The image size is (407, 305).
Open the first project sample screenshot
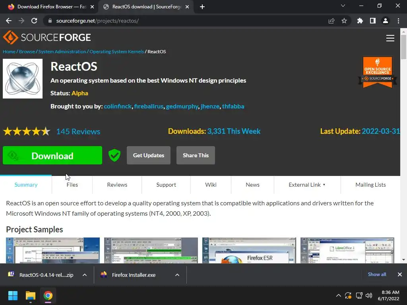[x=53, y=250]
